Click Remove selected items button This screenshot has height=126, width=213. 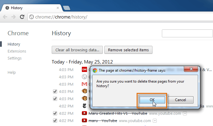pos(128,50)
